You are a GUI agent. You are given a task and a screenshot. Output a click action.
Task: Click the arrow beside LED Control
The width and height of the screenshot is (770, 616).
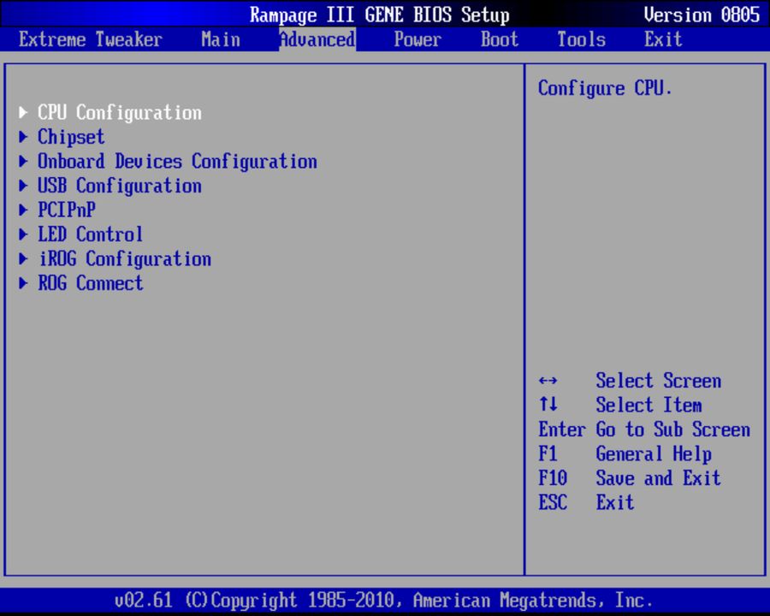coord(23,234)
